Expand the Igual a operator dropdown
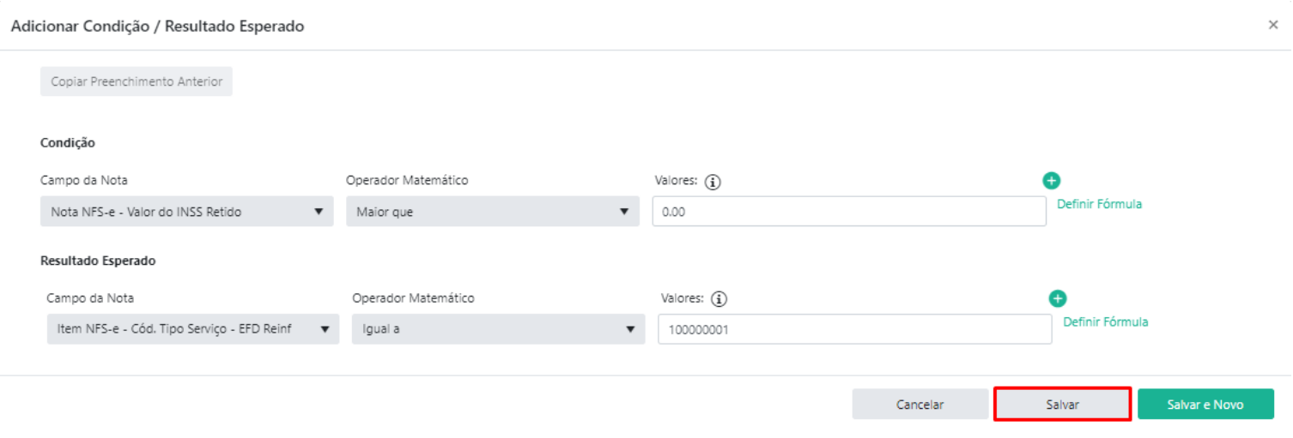This screenshot has height=438, width=1293. (x=498, y=329)
